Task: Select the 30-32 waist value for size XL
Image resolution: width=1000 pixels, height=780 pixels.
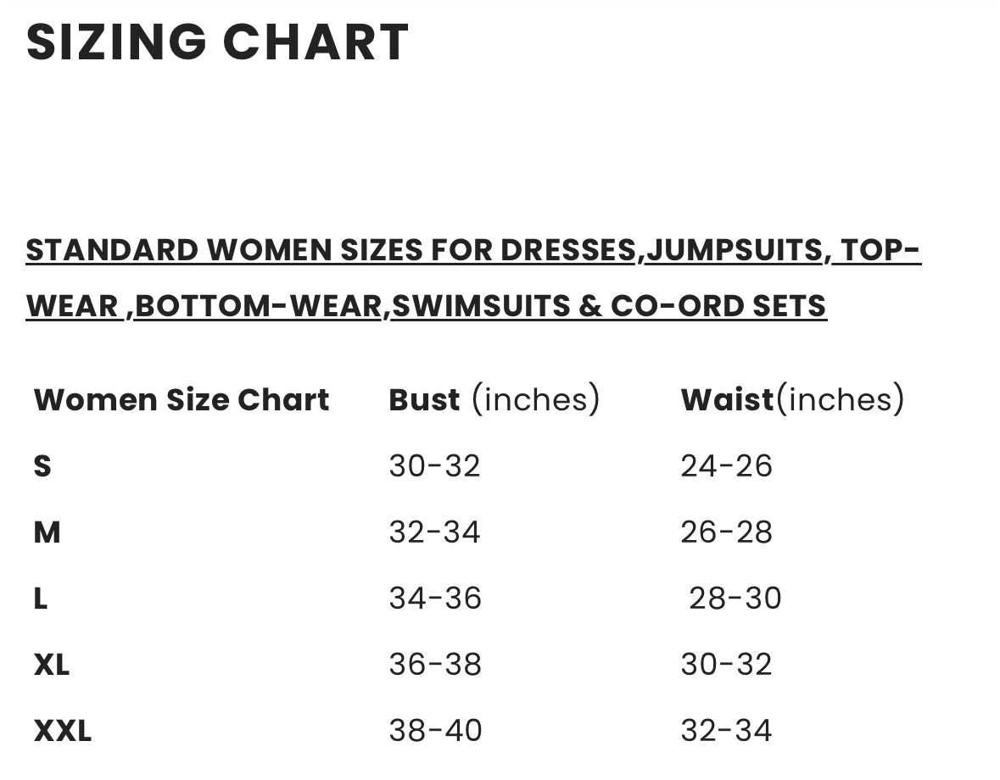Action: [726, 665]
